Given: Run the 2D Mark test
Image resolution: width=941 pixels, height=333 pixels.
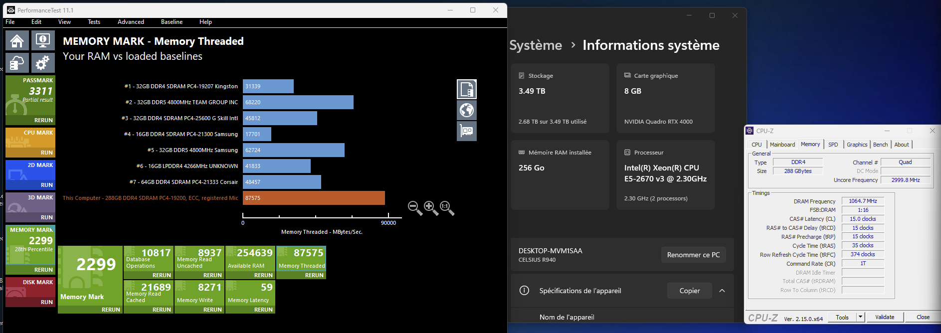Looking at the screenshot, I should [46, 185].
